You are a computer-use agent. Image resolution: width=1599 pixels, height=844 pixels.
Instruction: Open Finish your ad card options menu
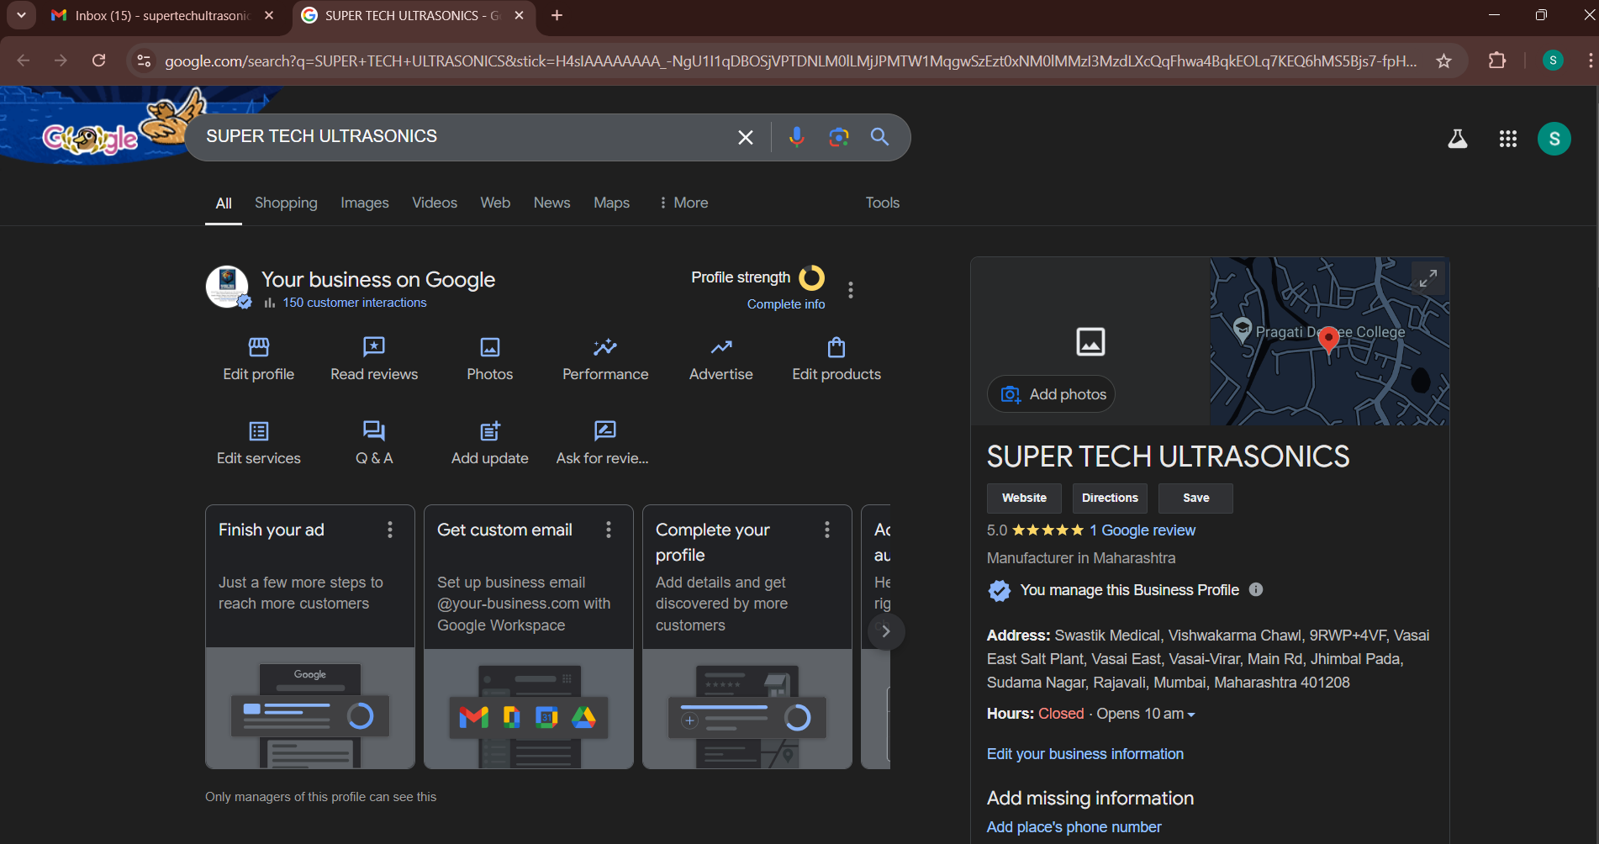click(390, 530)
